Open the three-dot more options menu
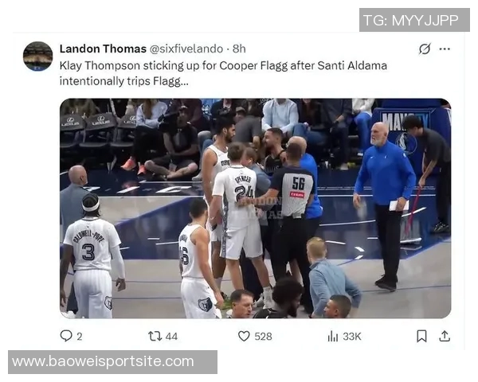The height and width of the screenshot is (382, 478). coord(445,49)
